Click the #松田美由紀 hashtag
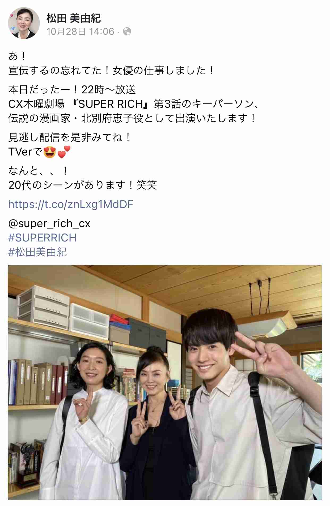This screenshot has width=330, height=506. coord(37,252)
